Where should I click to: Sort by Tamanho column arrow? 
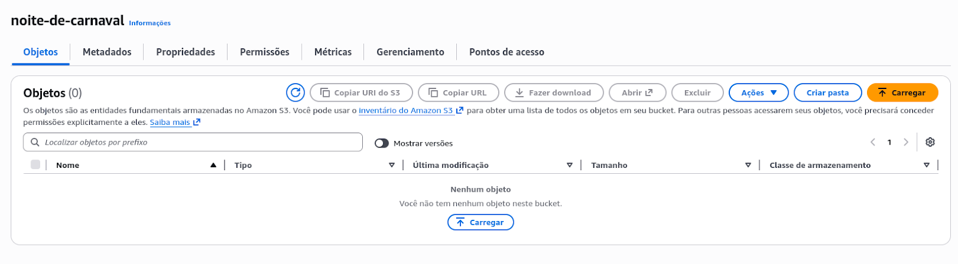pyautogui.click(x=748, y=165)
